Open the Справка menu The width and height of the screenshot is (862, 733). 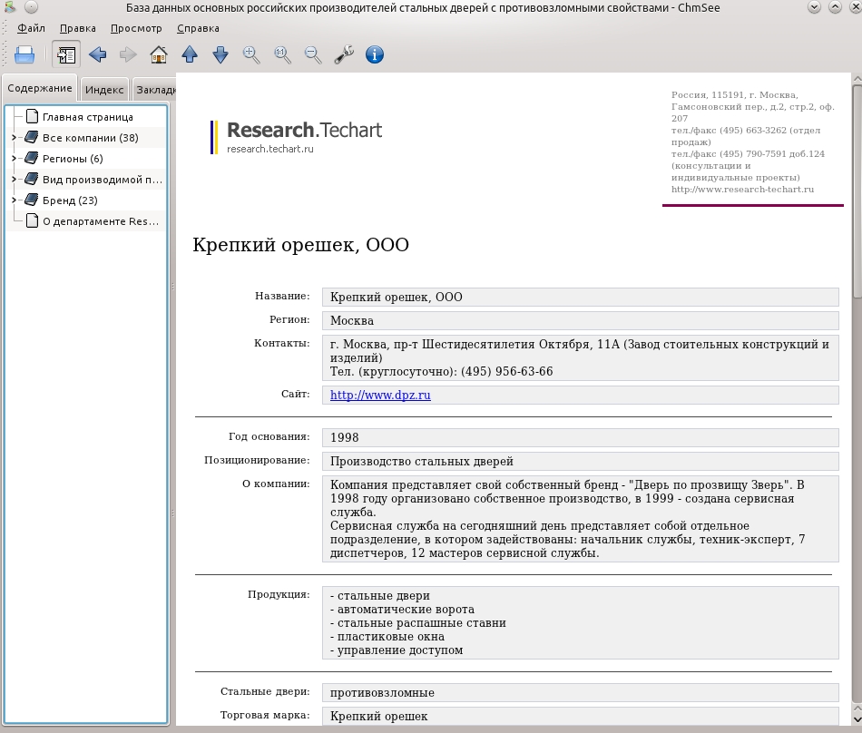tap(198, 28)
